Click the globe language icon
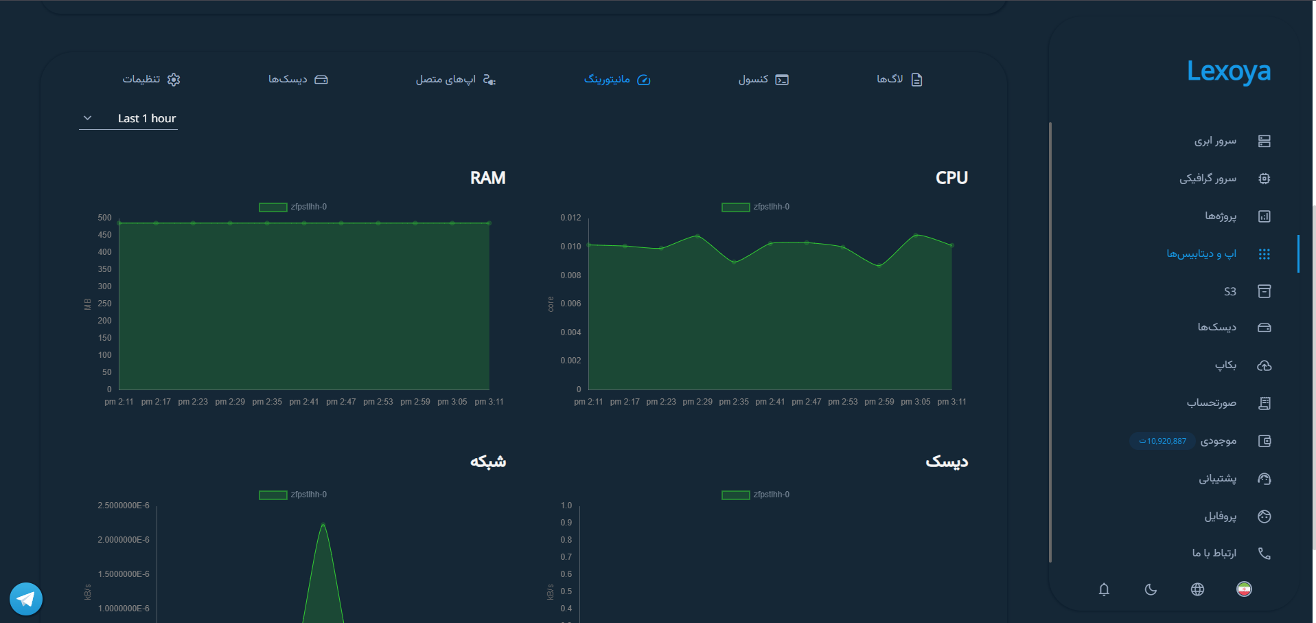This screenshot has width=1316, height=623. tap(1197, 589)
